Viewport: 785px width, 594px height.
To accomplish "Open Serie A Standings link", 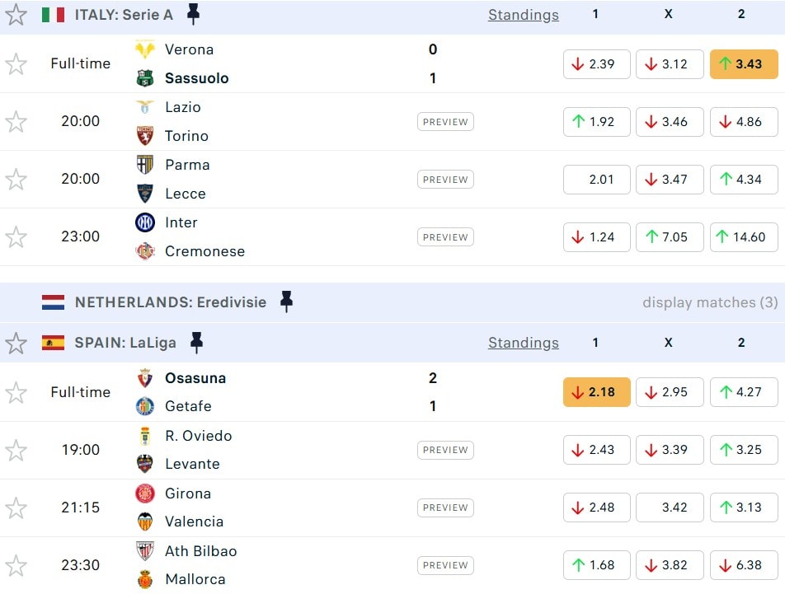I will (523, 15).
